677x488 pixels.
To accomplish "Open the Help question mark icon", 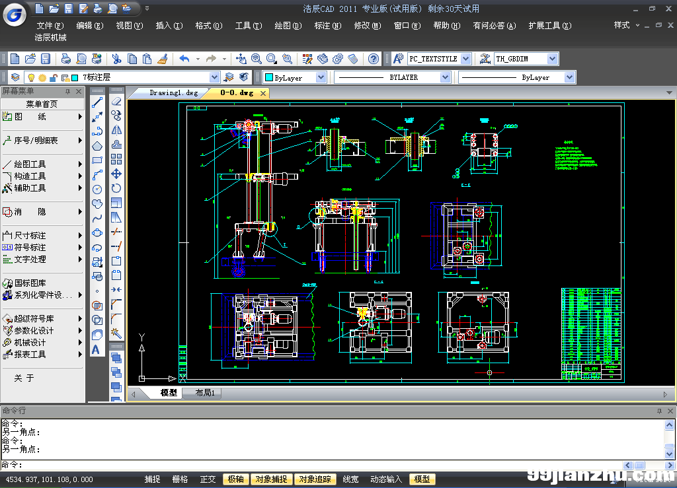I will (x=374, y=59).
